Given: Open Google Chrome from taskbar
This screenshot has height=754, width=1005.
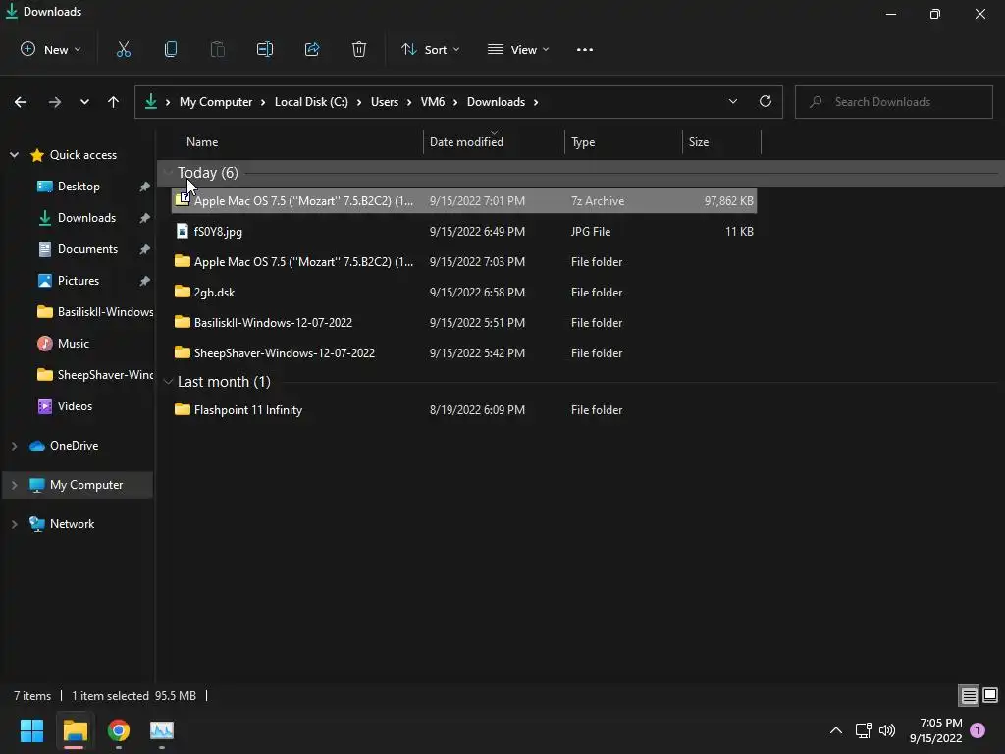Looking at the screenshot, I should pyautogui.click(x=119, y=730).
